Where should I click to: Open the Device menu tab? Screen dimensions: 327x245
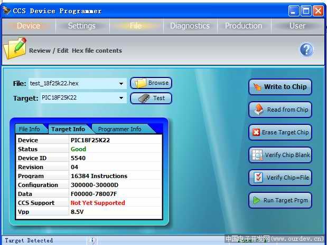(29, 26)
